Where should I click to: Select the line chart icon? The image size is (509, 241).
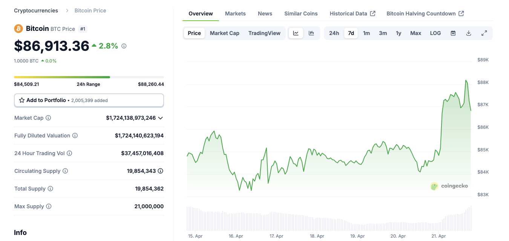pos(296,33)
